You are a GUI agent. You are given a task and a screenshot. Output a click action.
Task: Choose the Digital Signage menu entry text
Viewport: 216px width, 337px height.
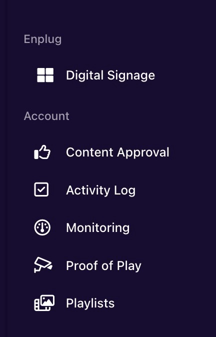tap(110, 75)
